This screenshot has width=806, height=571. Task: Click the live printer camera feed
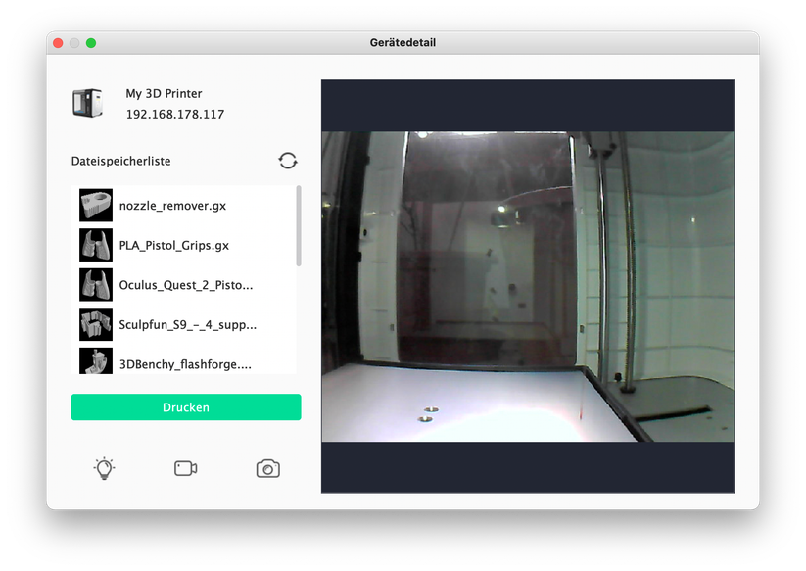click(x=527, y=286)
